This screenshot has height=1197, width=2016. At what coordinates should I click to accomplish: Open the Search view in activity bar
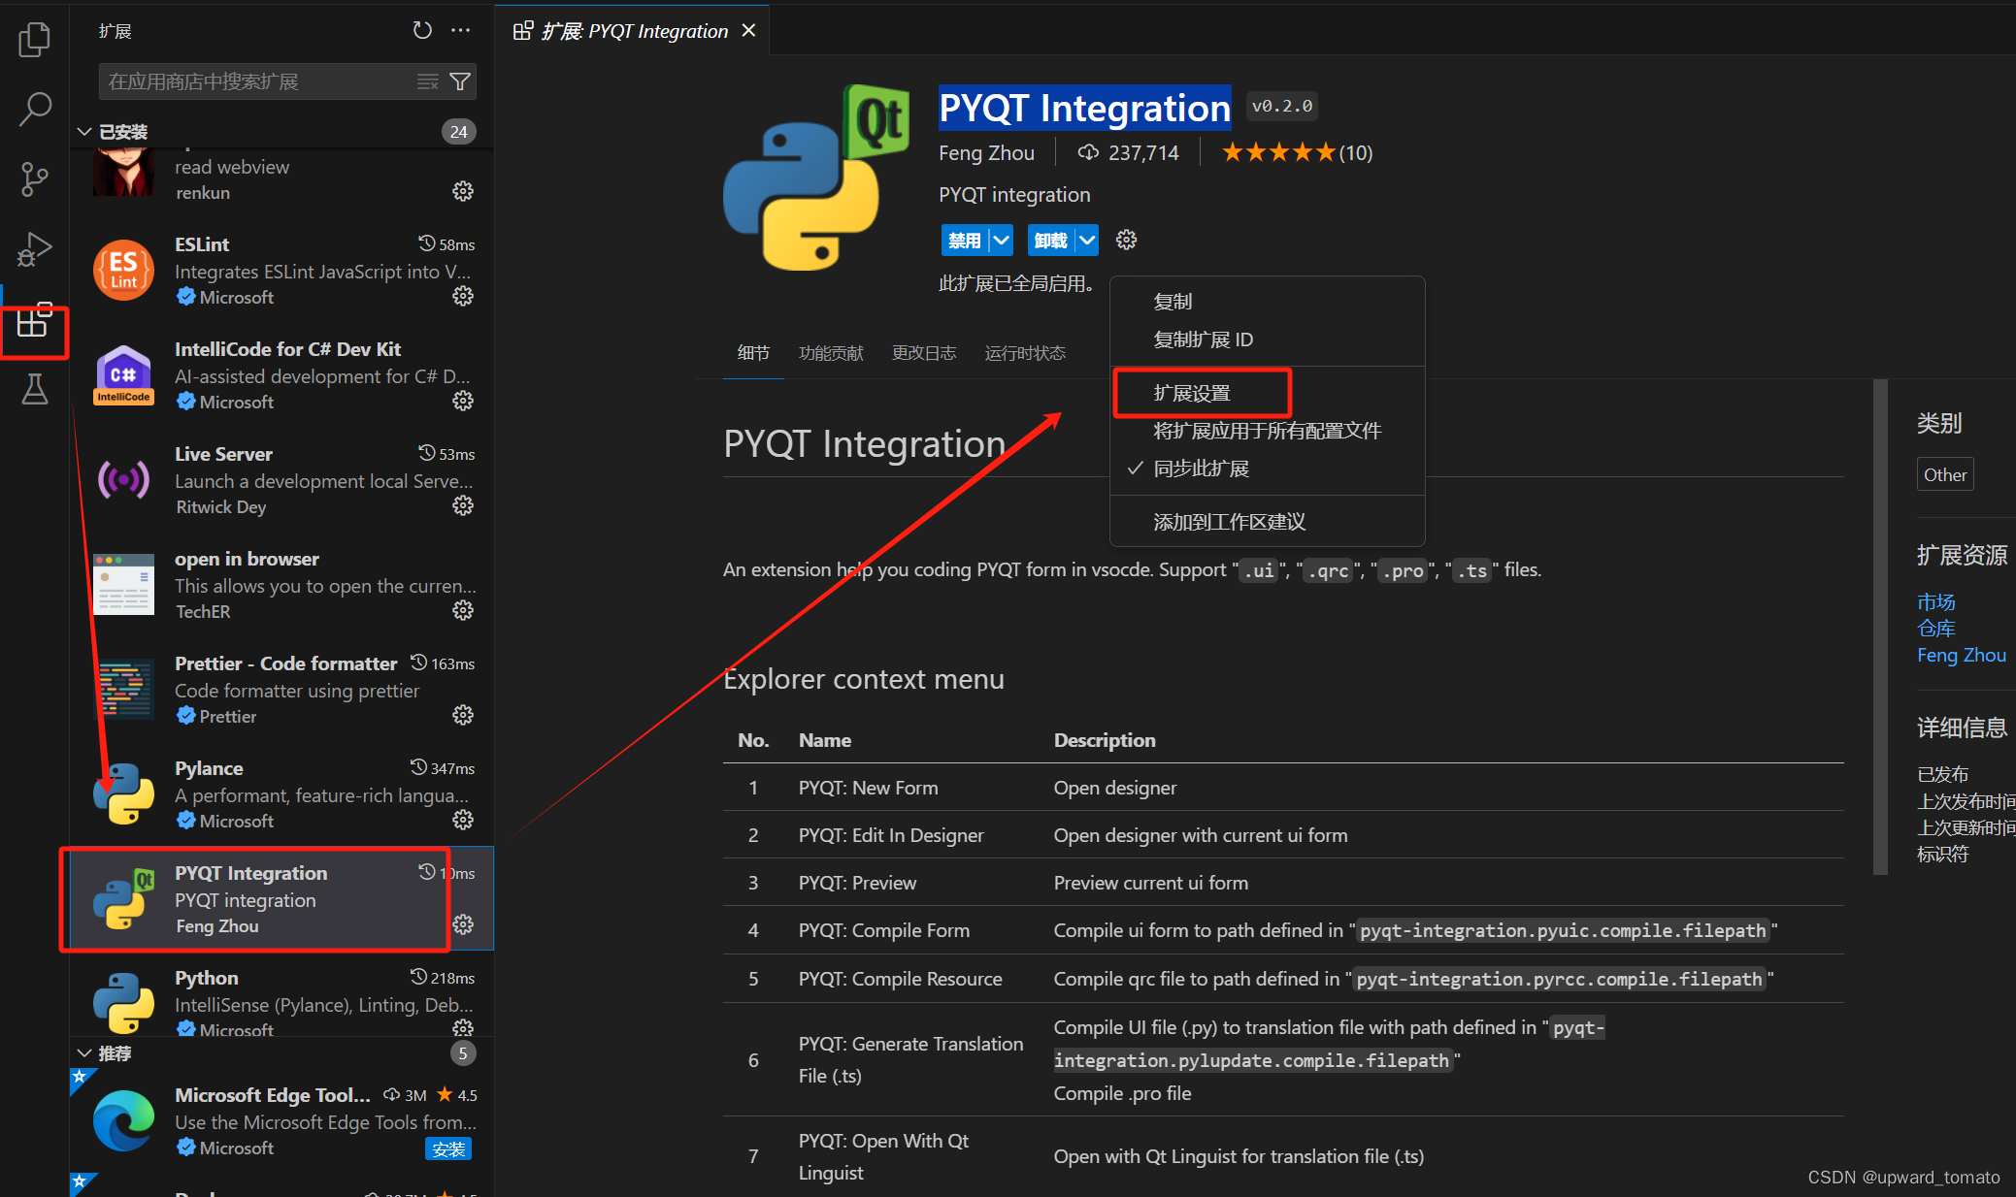[x=34, y=109]
